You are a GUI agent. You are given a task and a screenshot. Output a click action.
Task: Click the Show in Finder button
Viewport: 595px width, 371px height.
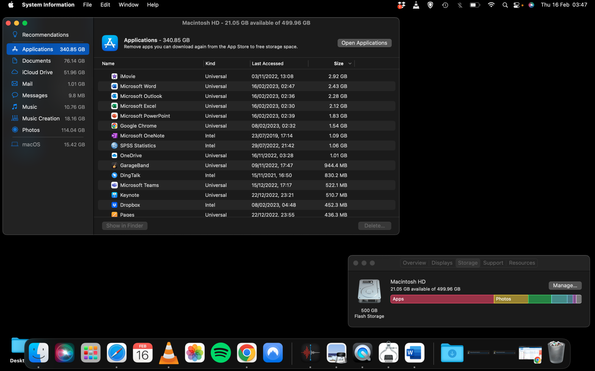click(125, 226)
